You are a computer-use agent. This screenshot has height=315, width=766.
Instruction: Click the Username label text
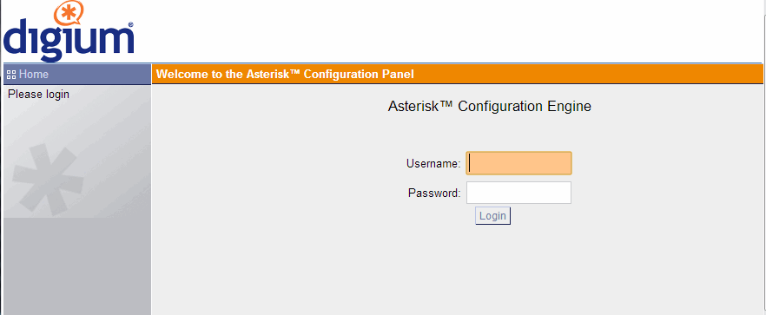tap(434, 164)
